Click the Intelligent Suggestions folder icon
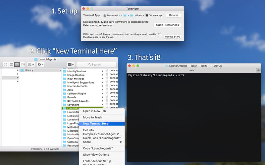 pos(64,82)
